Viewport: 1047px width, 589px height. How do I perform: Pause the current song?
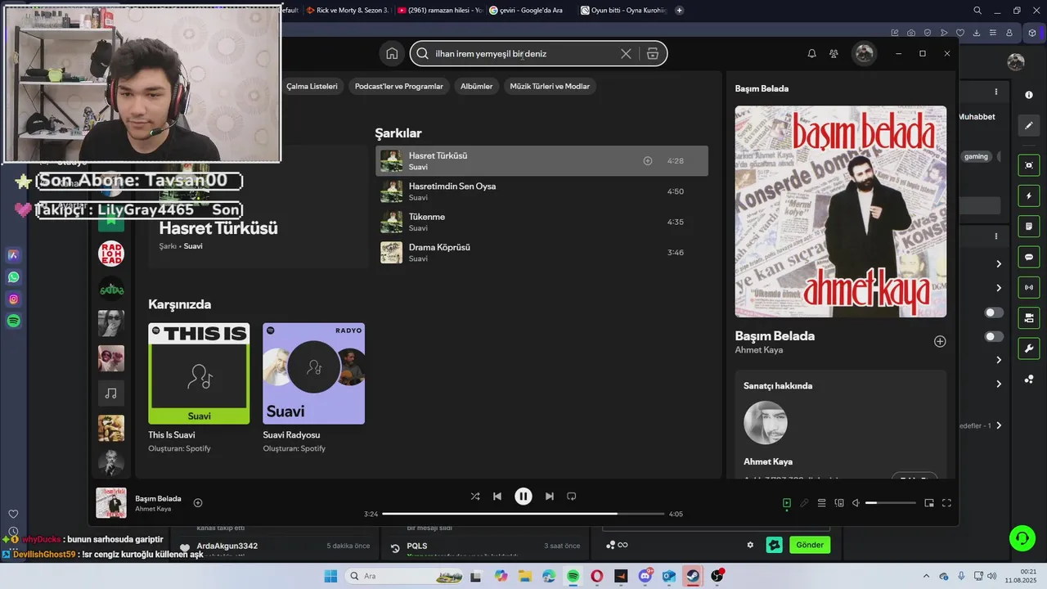click(523, 497)
